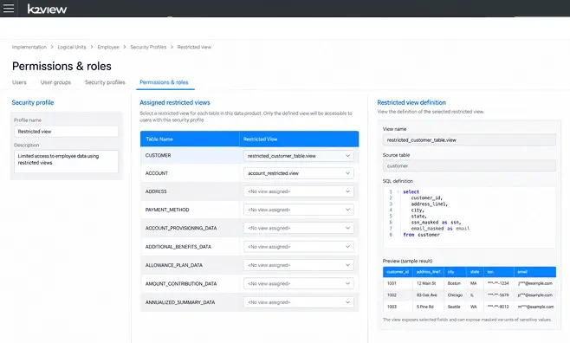Click the Source table field
The width and height of the screenshot is (570, 343).
tap(469, 165)
